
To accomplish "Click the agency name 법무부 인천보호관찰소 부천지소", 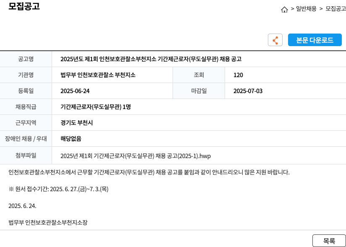I will point(98,75).
